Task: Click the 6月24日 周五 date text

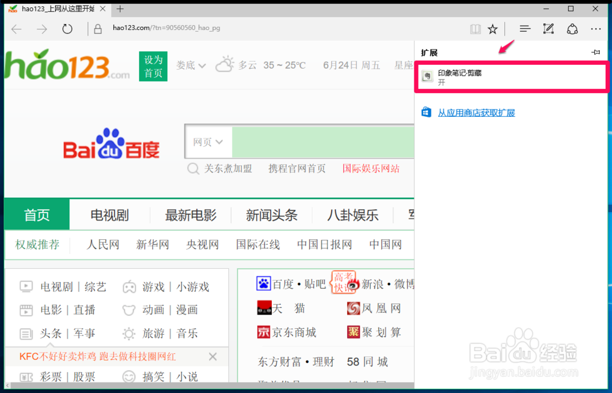Action: point(351,65)
